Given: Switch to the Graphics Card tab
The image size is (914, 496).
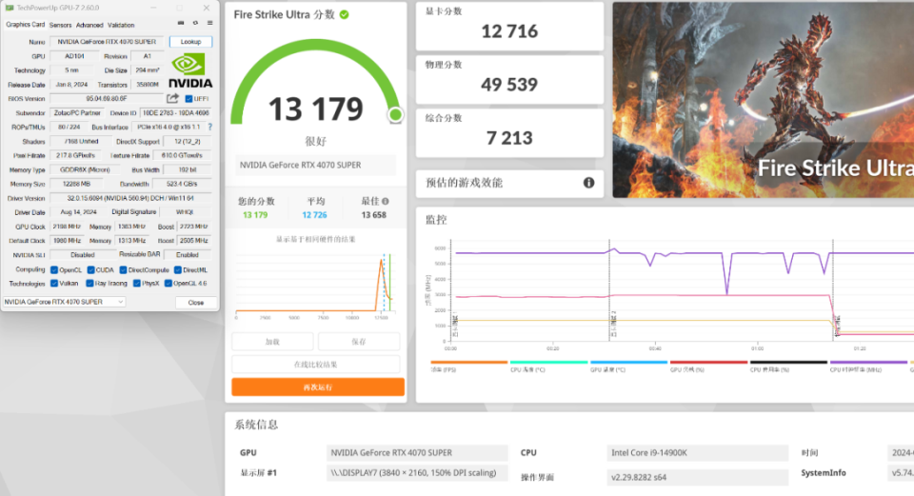Looking at the screenshot, I should click(x=25, y=25).
